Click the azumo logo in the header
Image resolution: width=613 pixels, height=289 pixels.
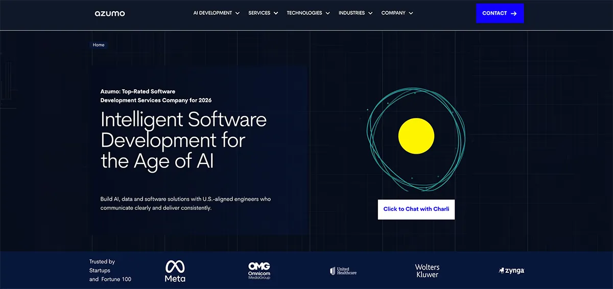pyautogui.click(x=109, y=13)
